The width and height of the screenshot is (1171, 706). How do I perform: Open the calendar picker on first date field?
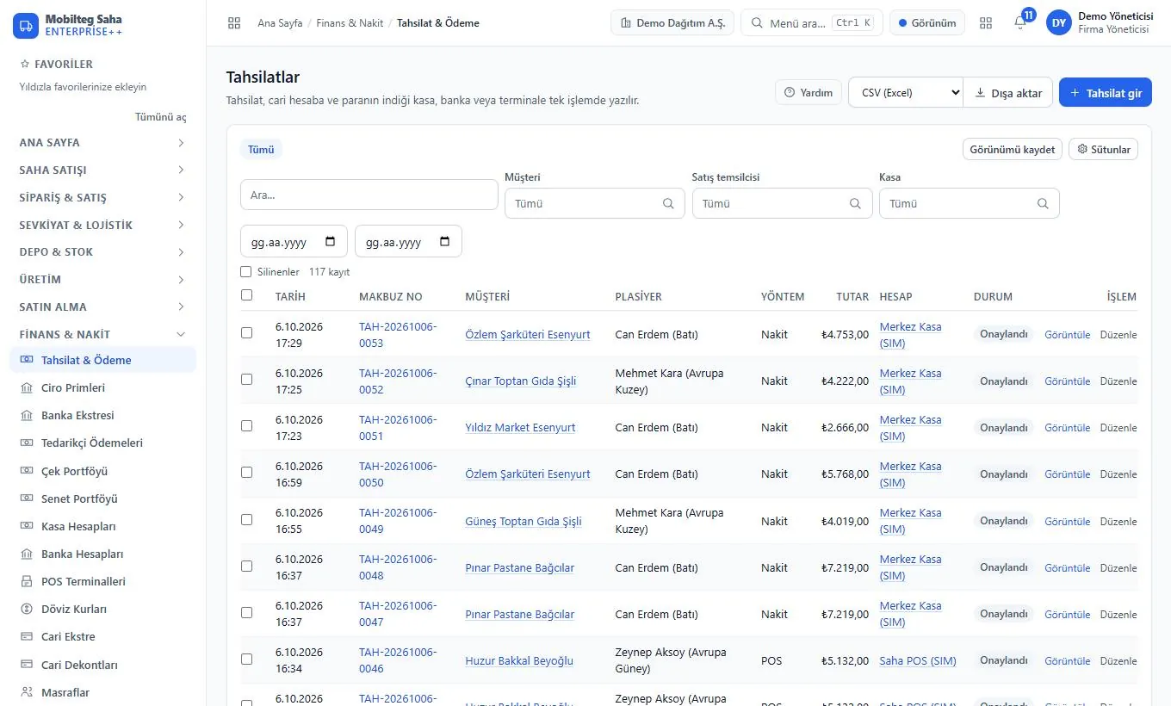(x=331, y=242)
